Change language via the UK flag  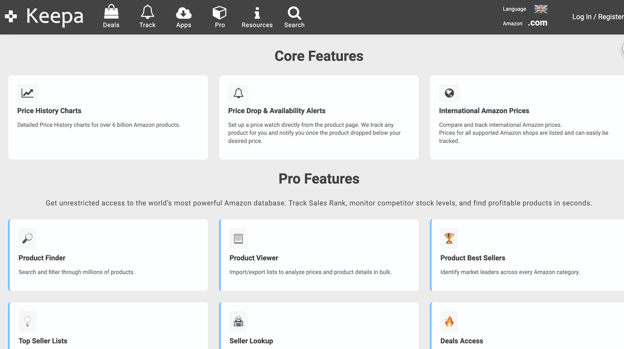(x=541, y=9)
